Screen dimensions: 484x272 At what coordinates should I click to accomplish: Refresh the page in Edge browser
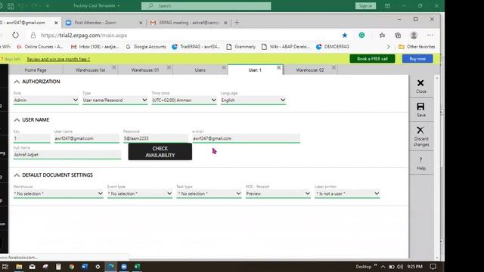tap(15, 36)
